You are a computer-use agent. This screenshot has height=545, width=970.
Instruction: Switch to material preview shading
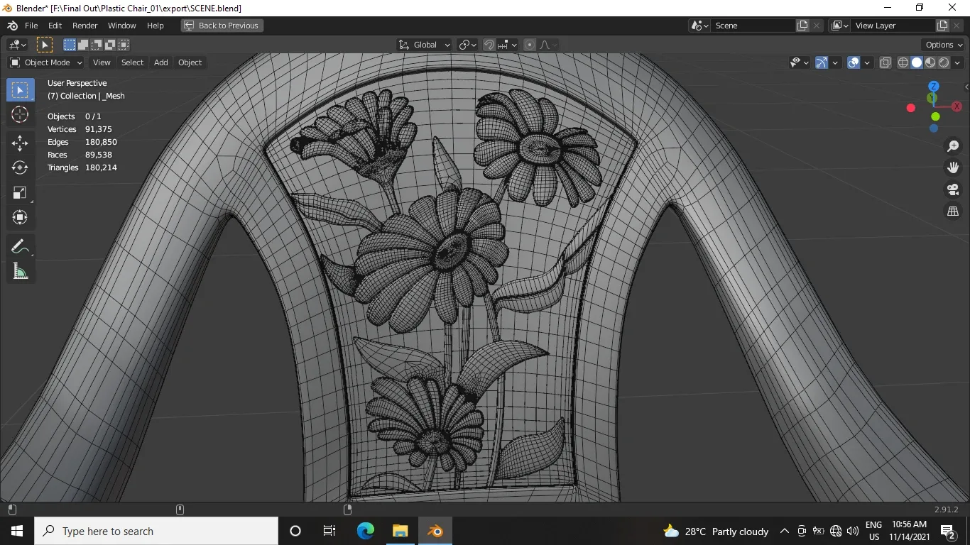click(x=930, y=62)
